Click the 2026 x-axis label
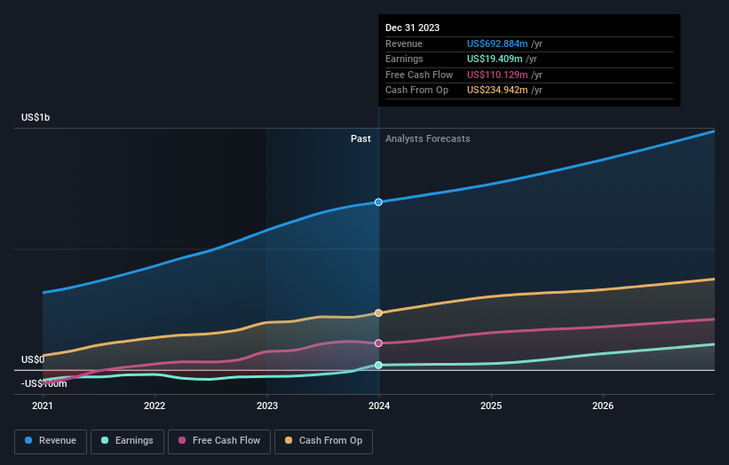The height and width of the screenshot is (465, 729). coord(603,406)
